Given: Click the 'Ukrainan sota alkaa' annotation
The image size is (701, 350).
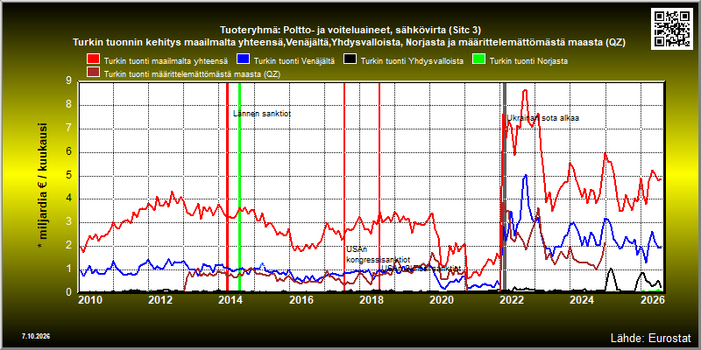Looking at the screenshot, I should pyautogui.click(x=542, y=118).
